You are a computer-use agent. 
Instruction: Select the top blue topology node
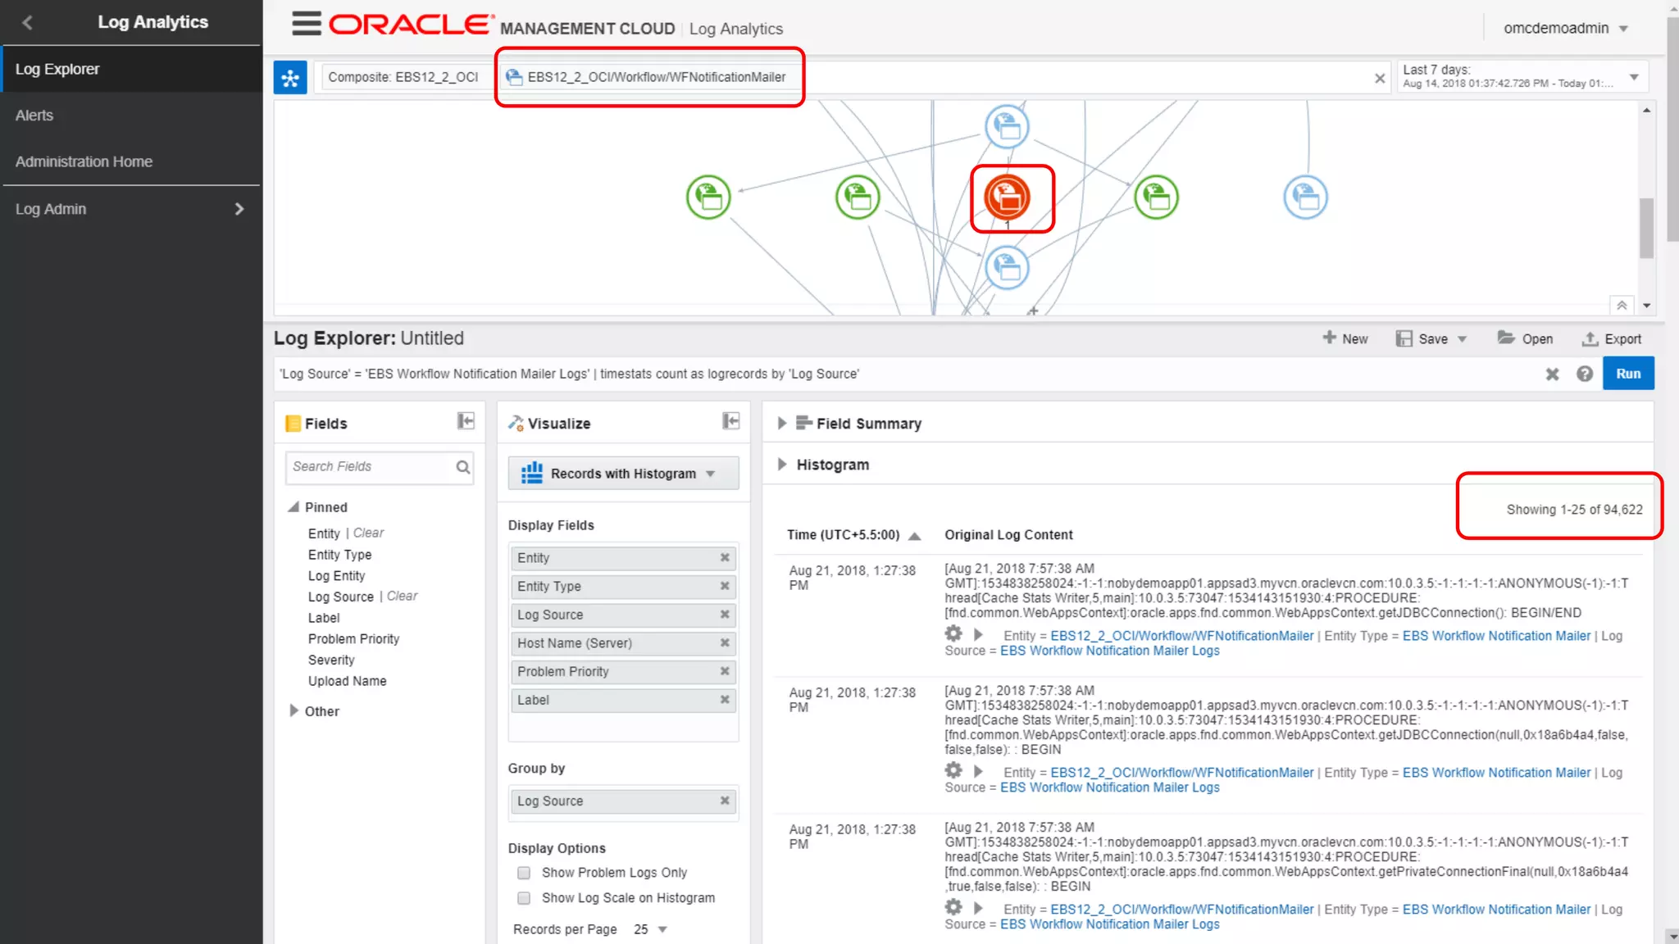click(x=1007, y=126)
